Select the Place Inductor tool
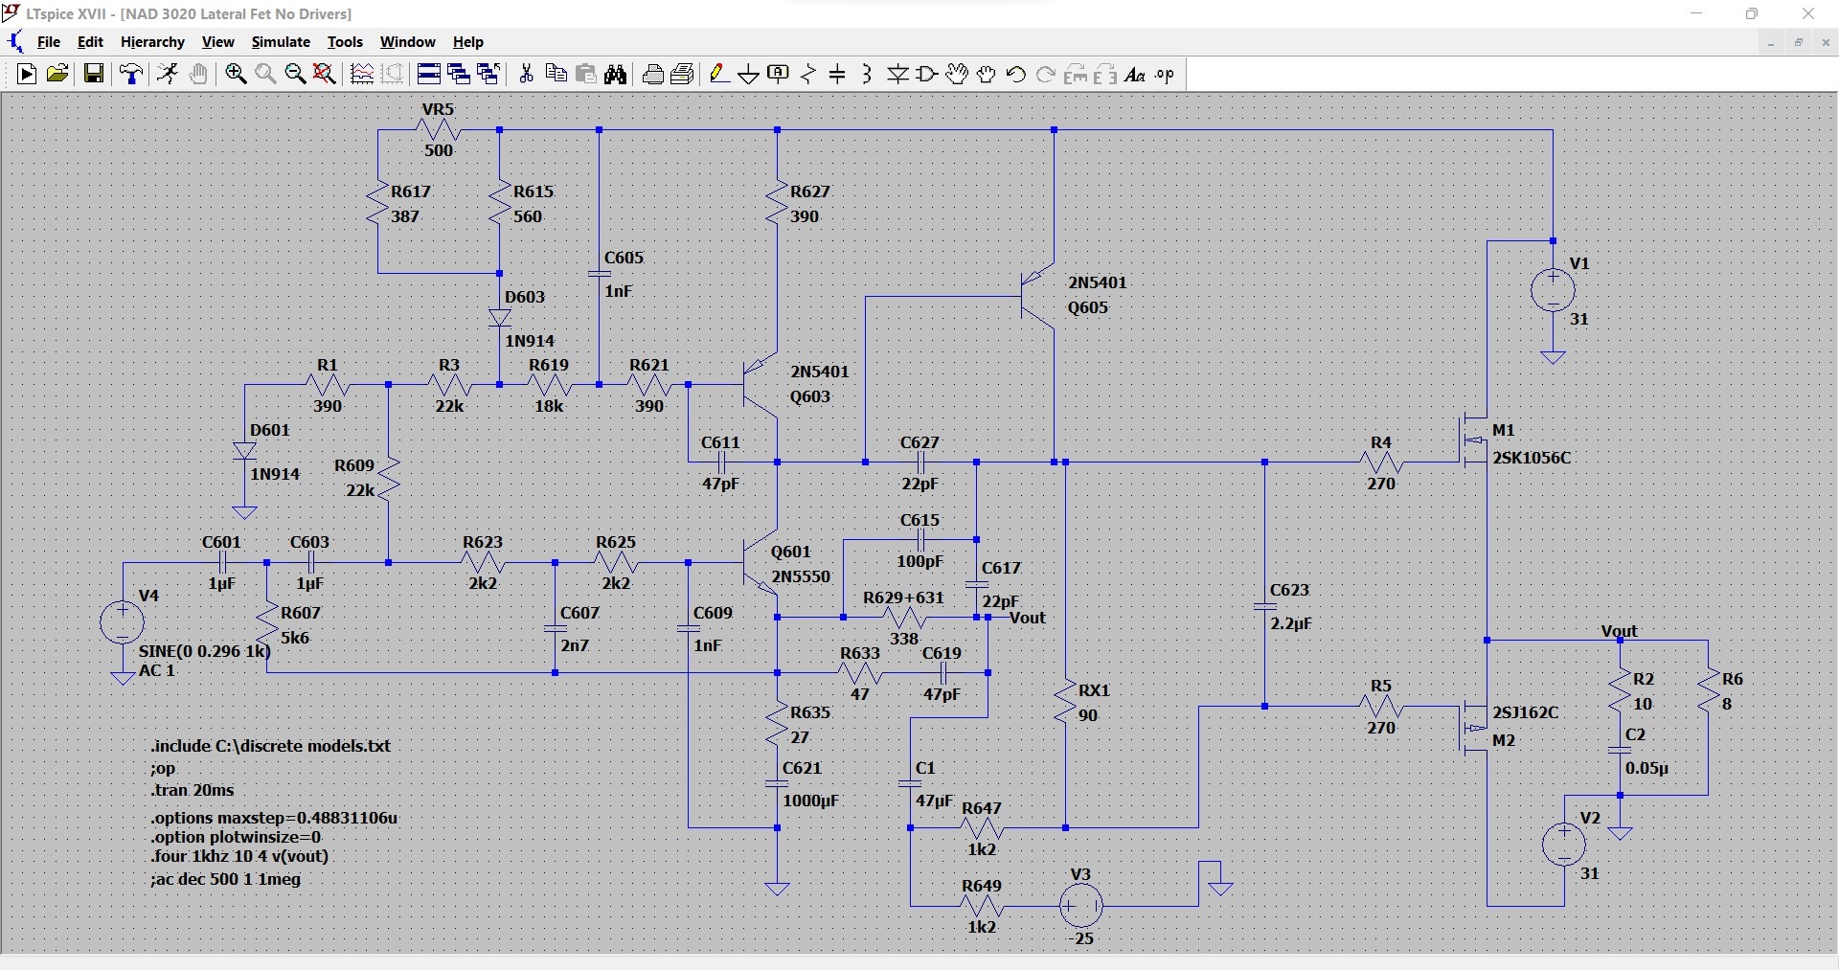The width and height of the screenshot is (1839, 970). (868, 75)
